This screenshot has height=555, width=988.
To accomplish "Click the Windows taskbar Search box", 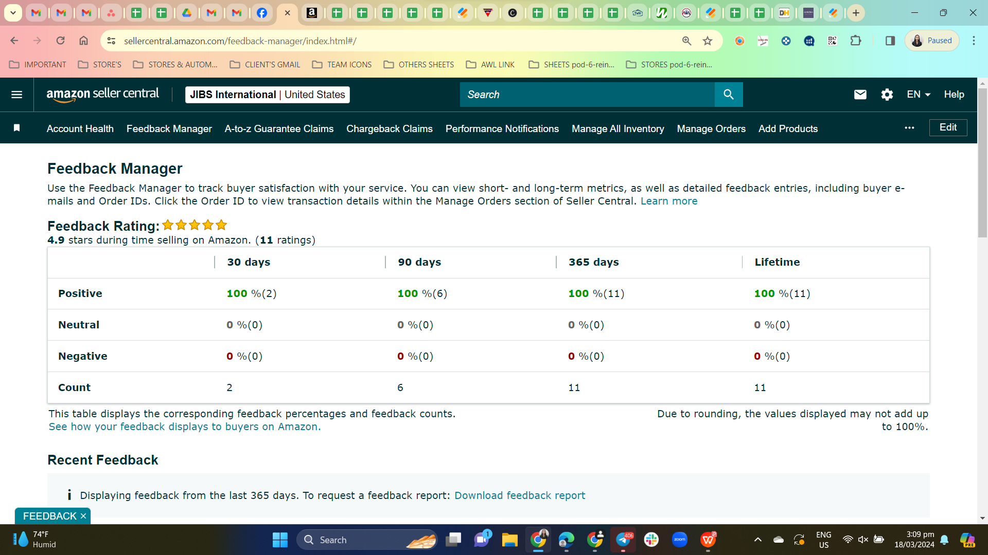I will 367,540.
